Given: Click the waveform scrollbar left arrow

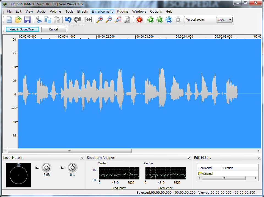Looking at the screenshot, I should 5,151.
